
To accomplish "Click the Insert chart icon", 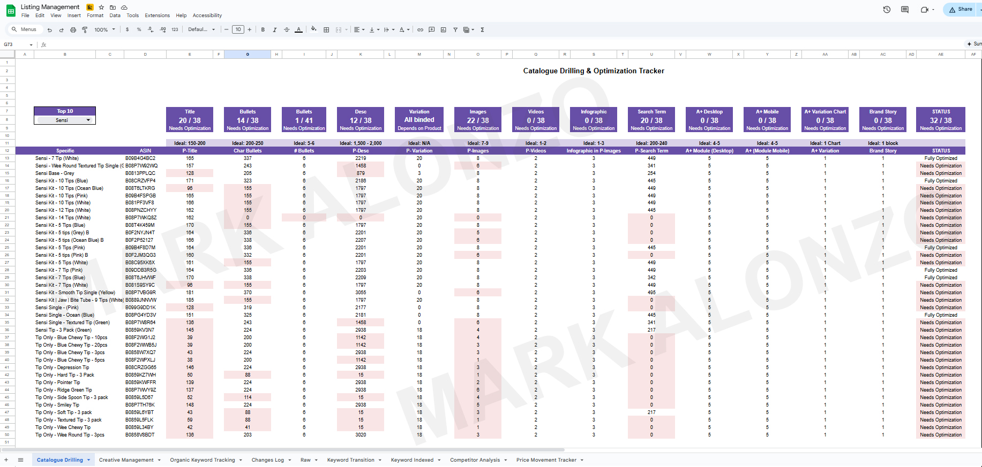I will (443, 30).
